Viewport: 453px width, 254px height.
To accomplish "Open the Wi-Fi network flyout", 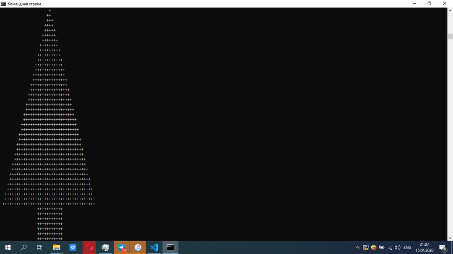I will (x=390, y=248).
